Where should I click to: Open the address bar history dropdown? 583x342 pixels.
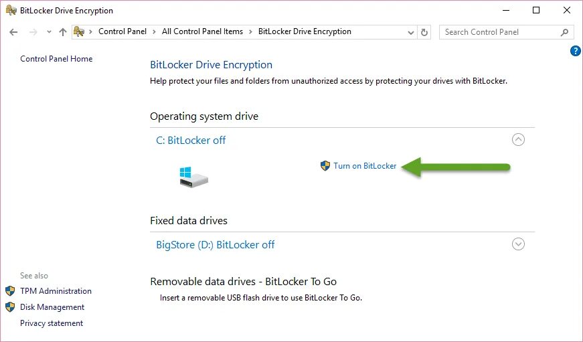(411, 32)
